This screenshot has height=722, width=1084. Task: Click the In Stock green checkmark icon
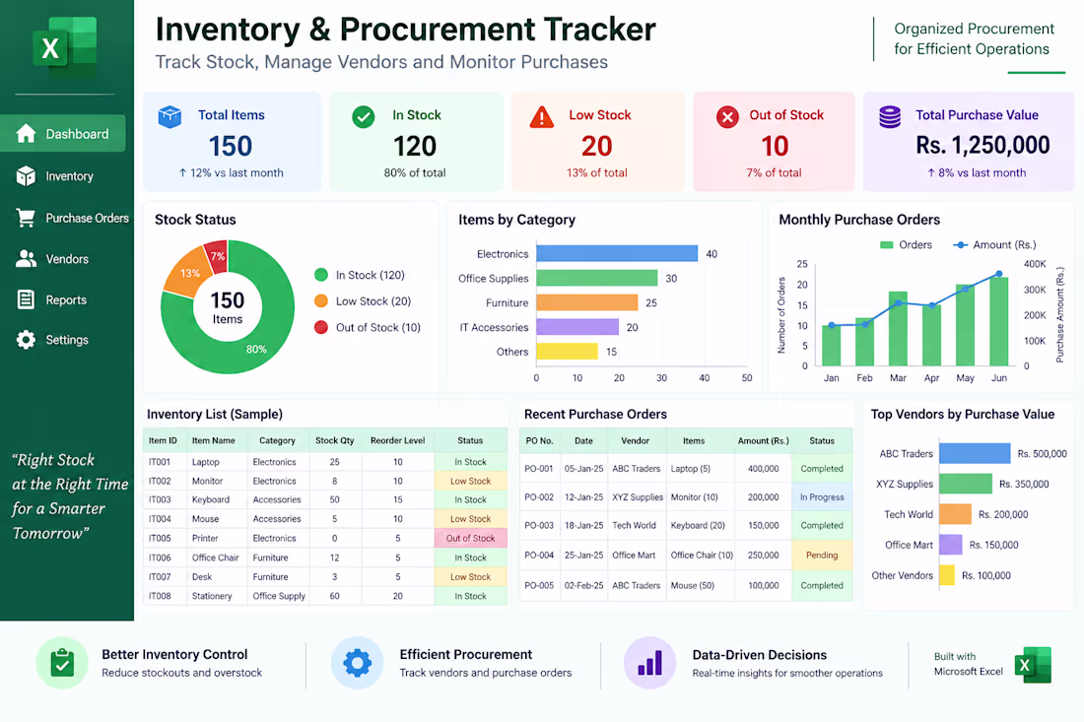363,117
